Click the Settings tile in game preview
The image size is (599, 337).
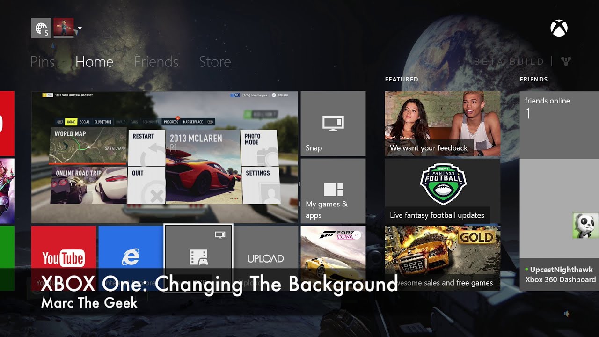tap(261, 185)
